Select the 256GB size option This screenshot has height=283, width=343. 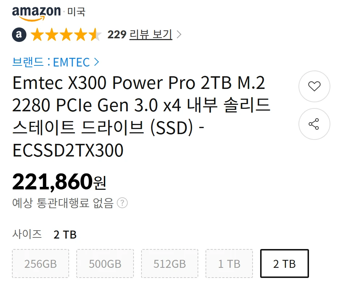(x=41, y=263)
